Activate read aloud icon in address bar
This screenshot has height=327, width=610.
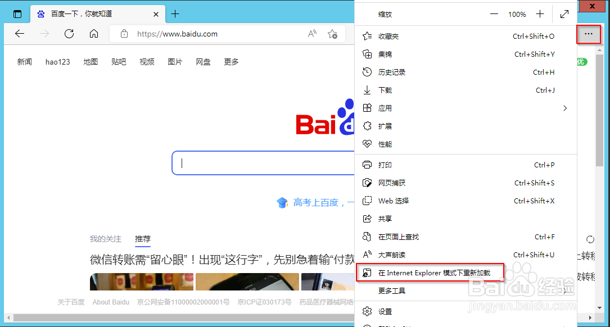tap(312, 34)
